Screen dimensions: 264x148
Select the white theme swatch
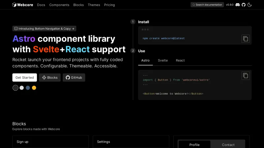coord(22,88)
